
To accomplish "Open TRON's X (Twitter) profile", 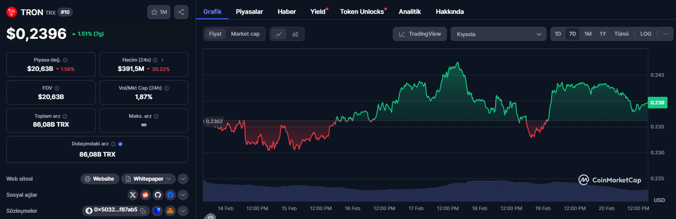I will [x=133, y=195].
